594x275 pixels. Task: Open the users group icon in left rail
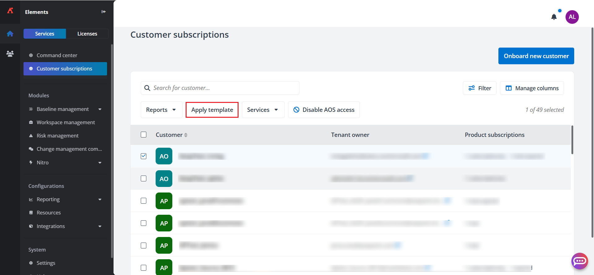tap(10, 54)
